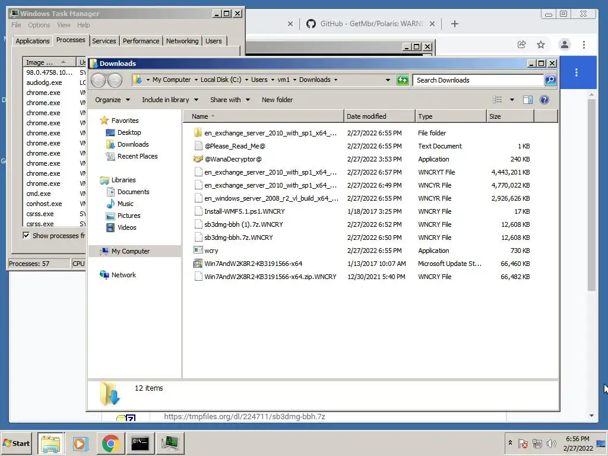Switch to Chrome via taskbar icon
Screen dimensions: 608x456
point(110,443)
